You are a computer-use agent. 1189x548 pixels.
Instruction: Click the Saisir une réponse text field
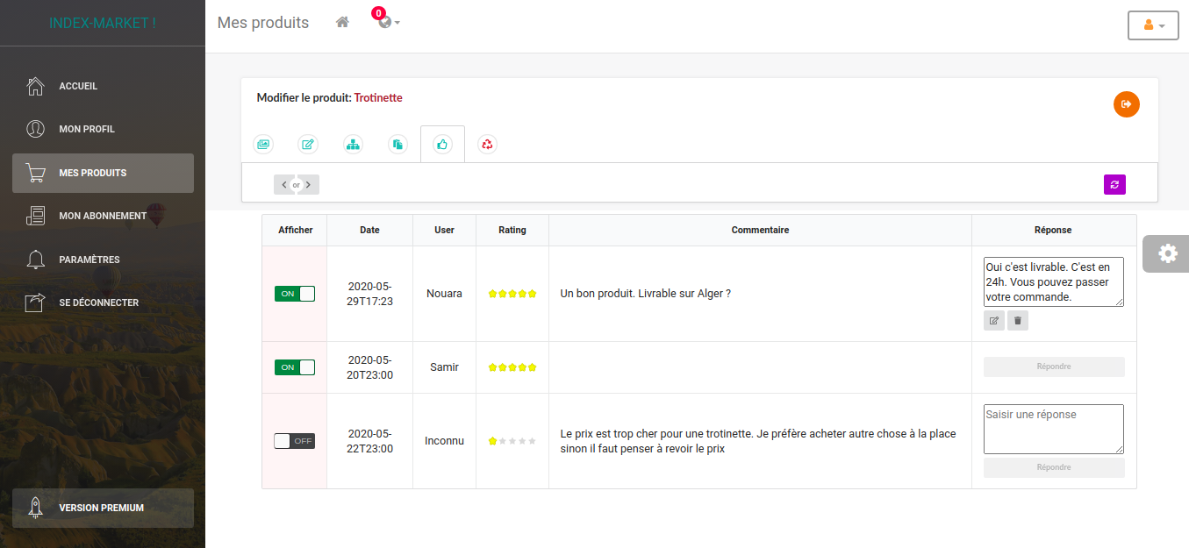coord(1053,429)
